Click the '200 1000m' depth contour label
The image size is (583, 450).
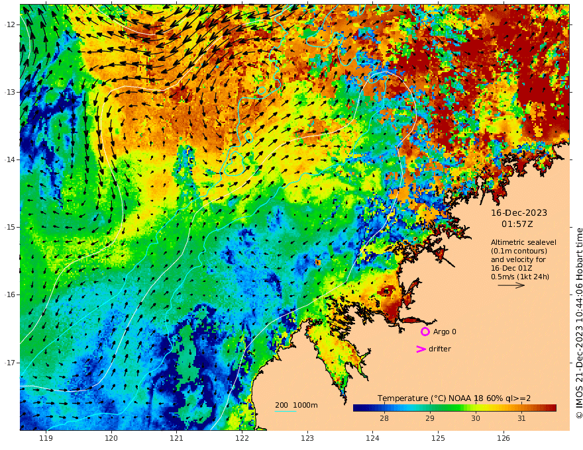[x=296, y=405]
